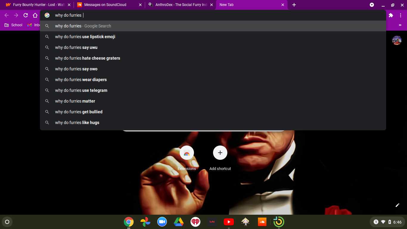Screen dimensions: 407x229
Task: Open the Extensions puzzle-piece icon in toolbar
Action: (391, 15)
